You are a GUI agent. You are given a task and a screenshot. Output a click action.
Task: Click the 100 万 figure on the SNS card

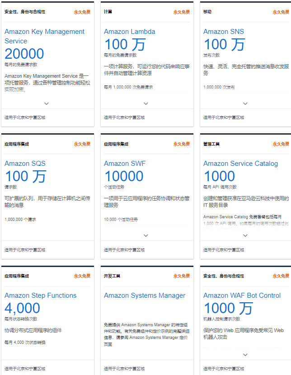[224, 44]
